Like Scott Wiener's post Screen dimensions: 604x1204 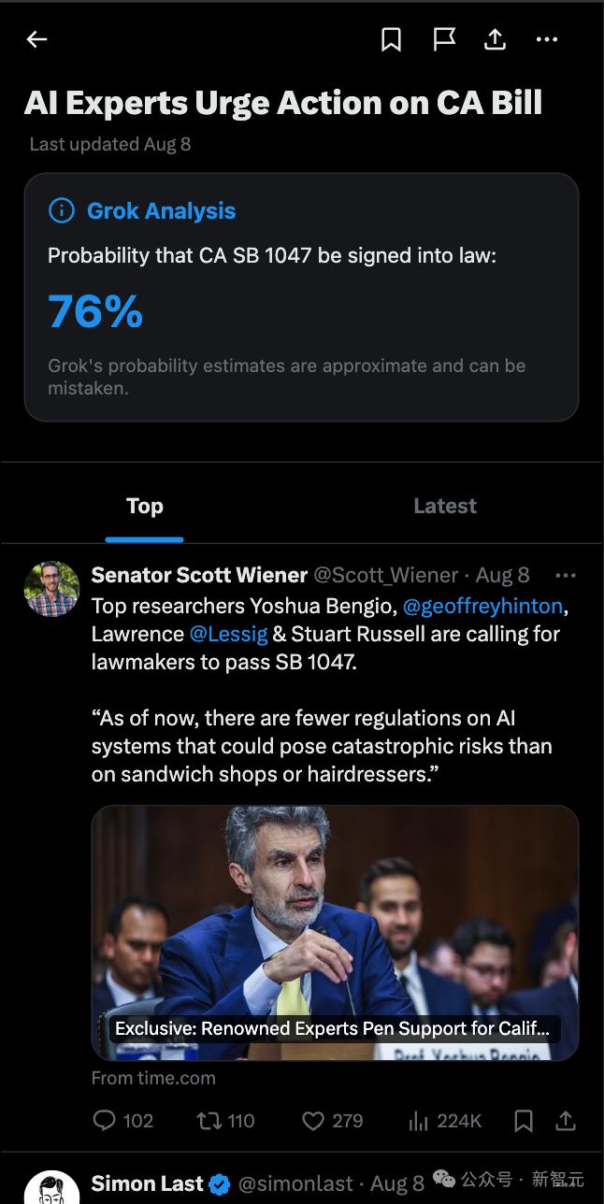(x=313, y=1120)
